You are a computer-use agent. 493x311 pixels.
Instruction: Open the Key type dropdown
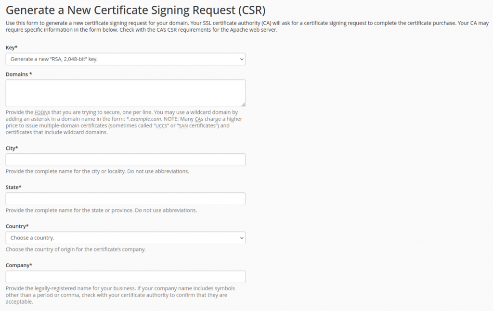[125, 59]
